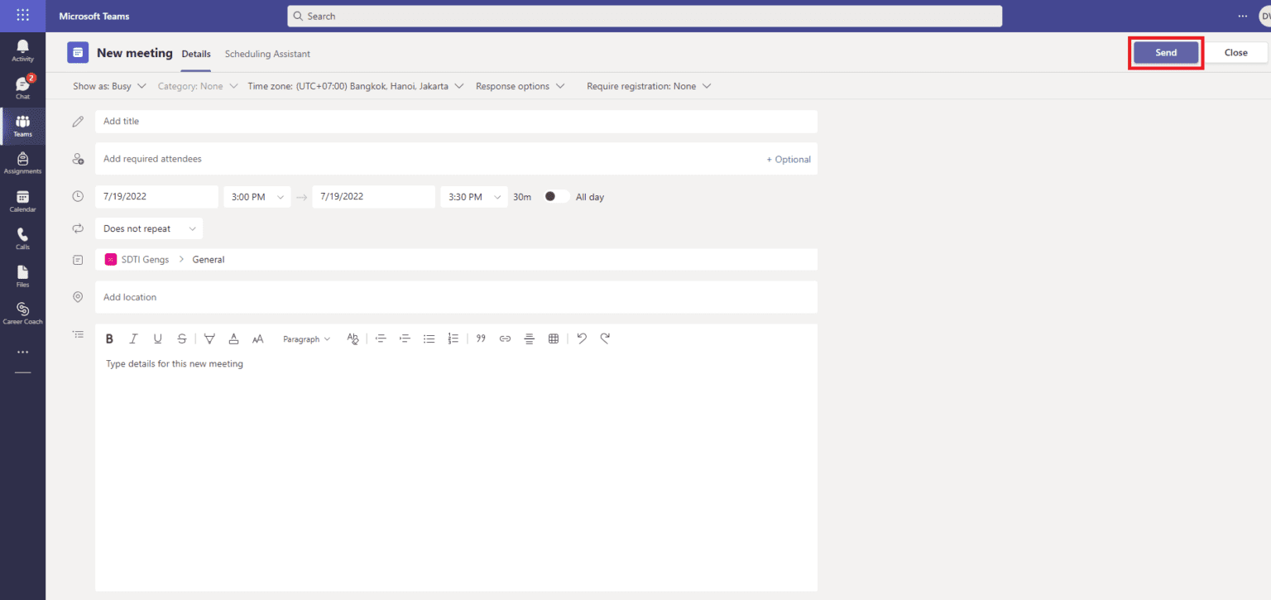
Task: Insert a numbered list
Action: tap(453, 338)
